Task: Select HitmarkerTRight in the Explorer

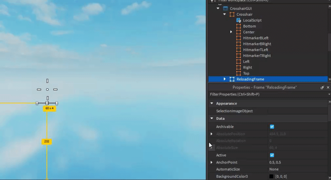Action: tap(257, 56)
